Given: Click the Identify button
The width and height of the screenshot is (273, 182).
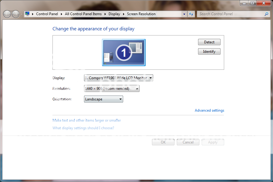Looking at the screenshot, I should click(x=209, y=51).
